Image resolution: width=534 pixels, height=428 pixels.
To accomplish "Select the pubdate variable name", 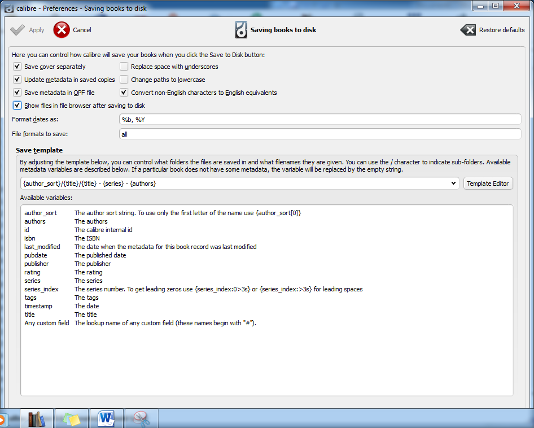I will pyautogui.click(x=36, y=255).
